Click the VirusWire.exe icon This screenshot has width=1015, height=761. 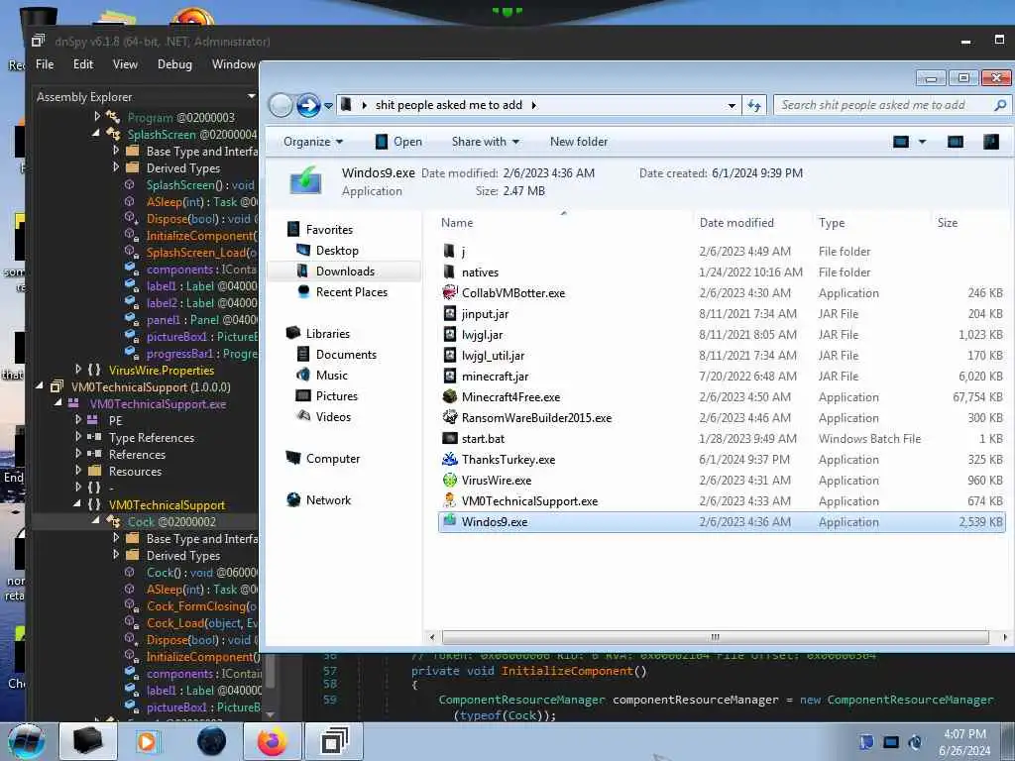[450, 481]
